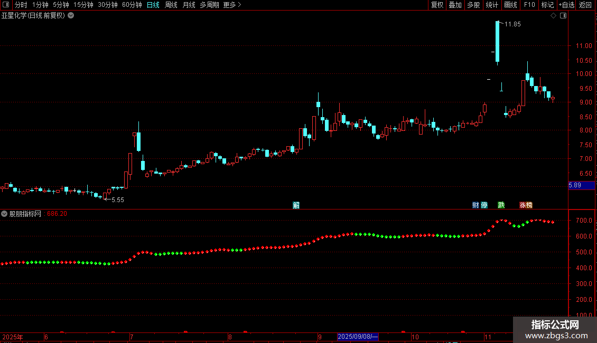Expand the 更多 periods menu
The height and width of the screenshot is (343, 597).
232,5
